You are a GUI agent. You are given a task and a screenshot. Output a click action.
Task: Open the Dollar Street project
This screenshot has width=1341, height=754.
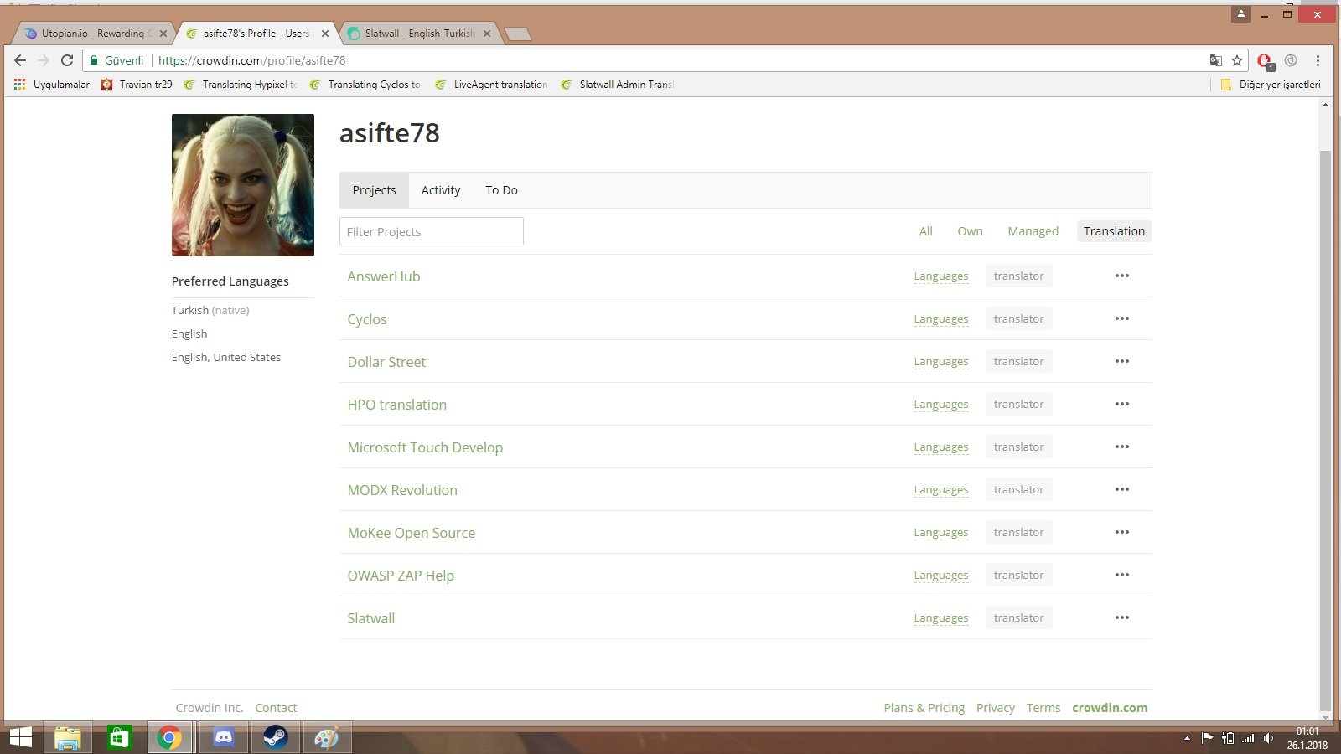click(386, 362)
